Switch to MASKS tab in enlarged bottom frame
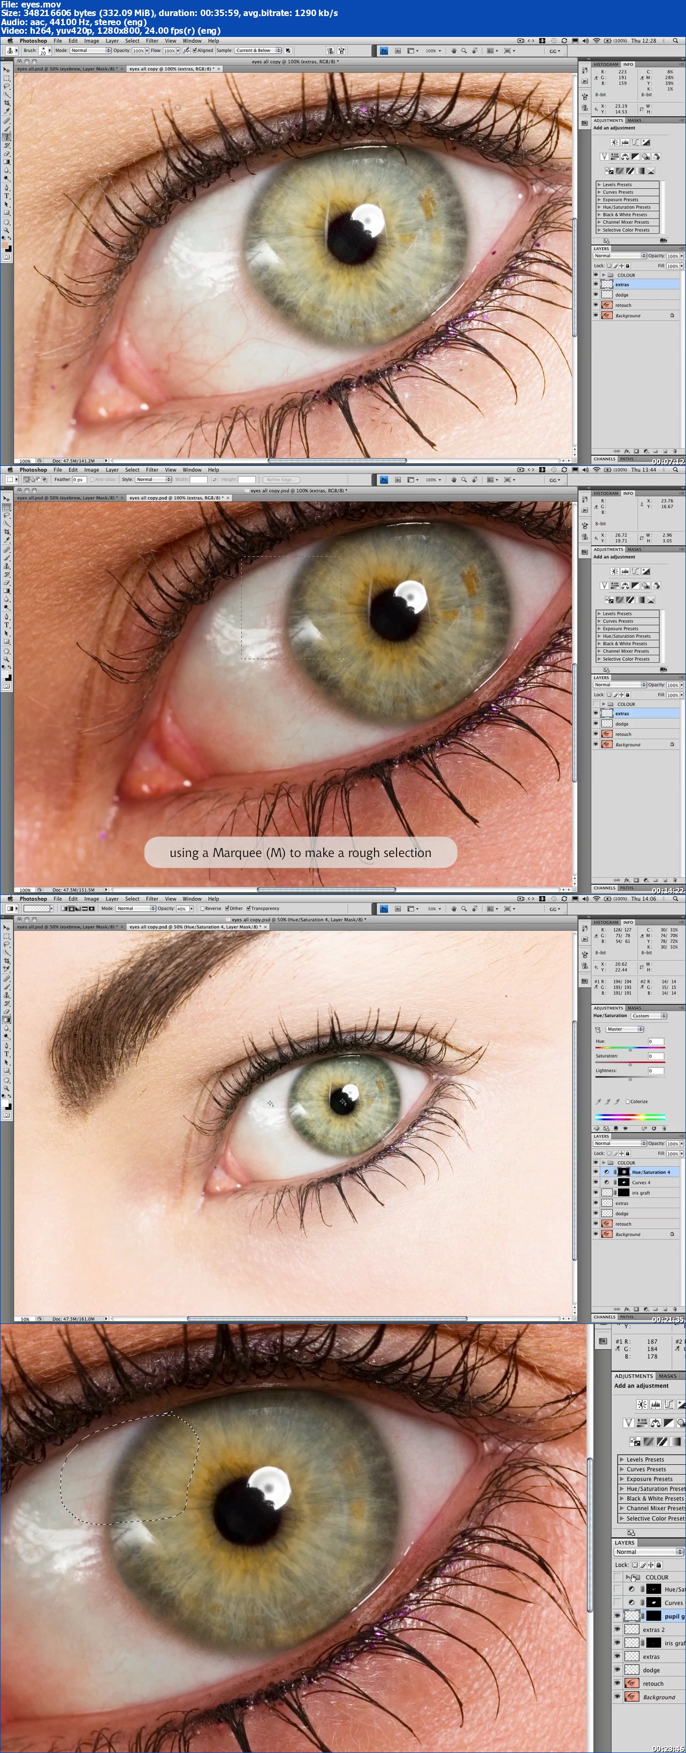686x1753 pixels. (667, 1376)
